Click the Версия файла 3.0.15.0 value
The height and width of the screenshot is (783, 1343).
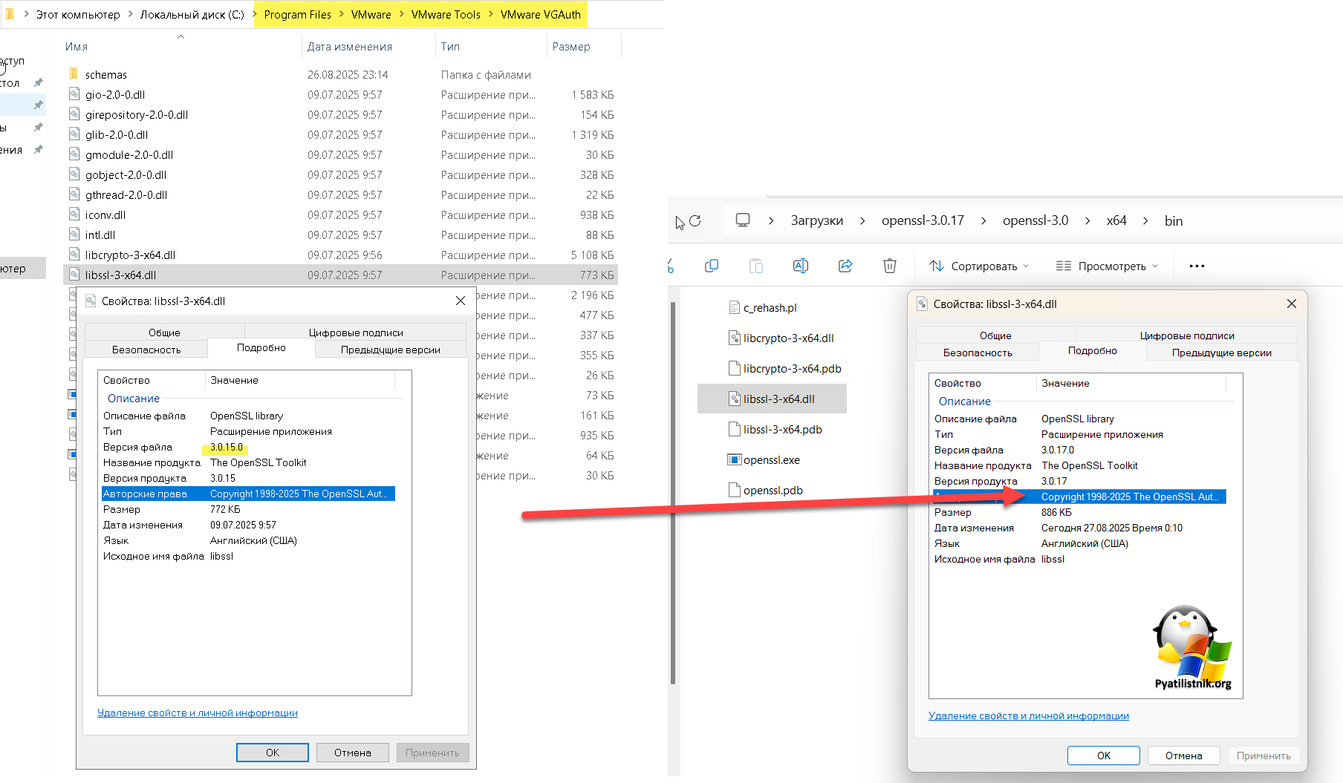tap(227, 447)
